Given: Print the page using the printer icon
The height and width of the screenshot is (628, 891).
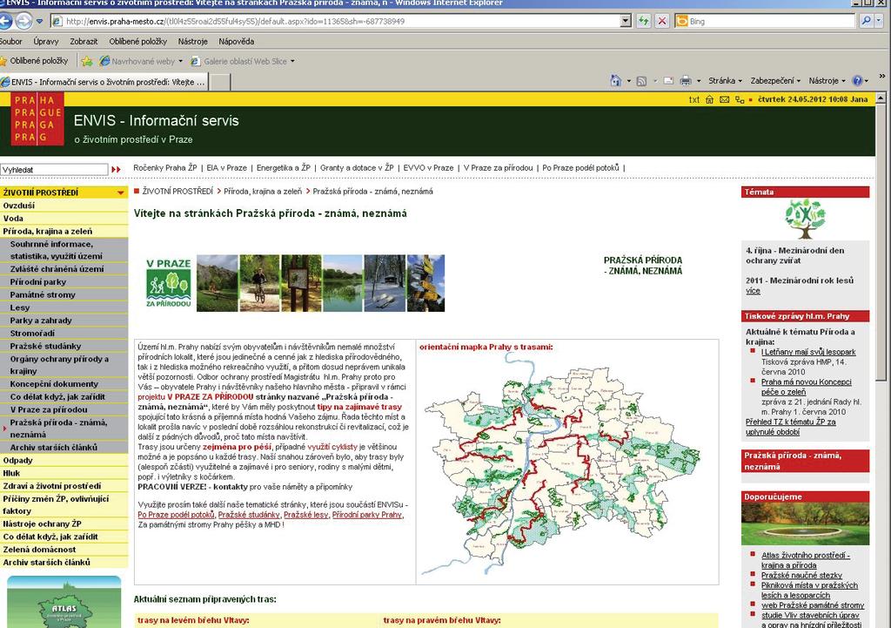Looking at the screenshot, I should (x=686, y=81).
